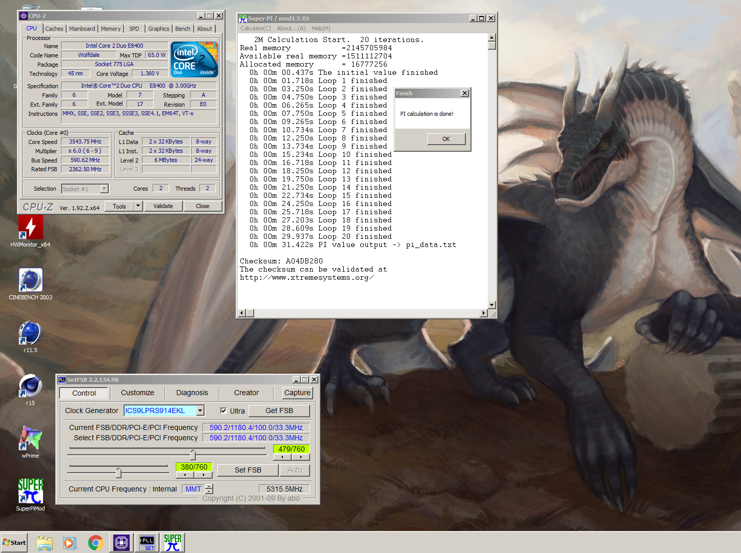
Task: Open the Mainboard tab in CPU-Z
Action: pos(82,29)
